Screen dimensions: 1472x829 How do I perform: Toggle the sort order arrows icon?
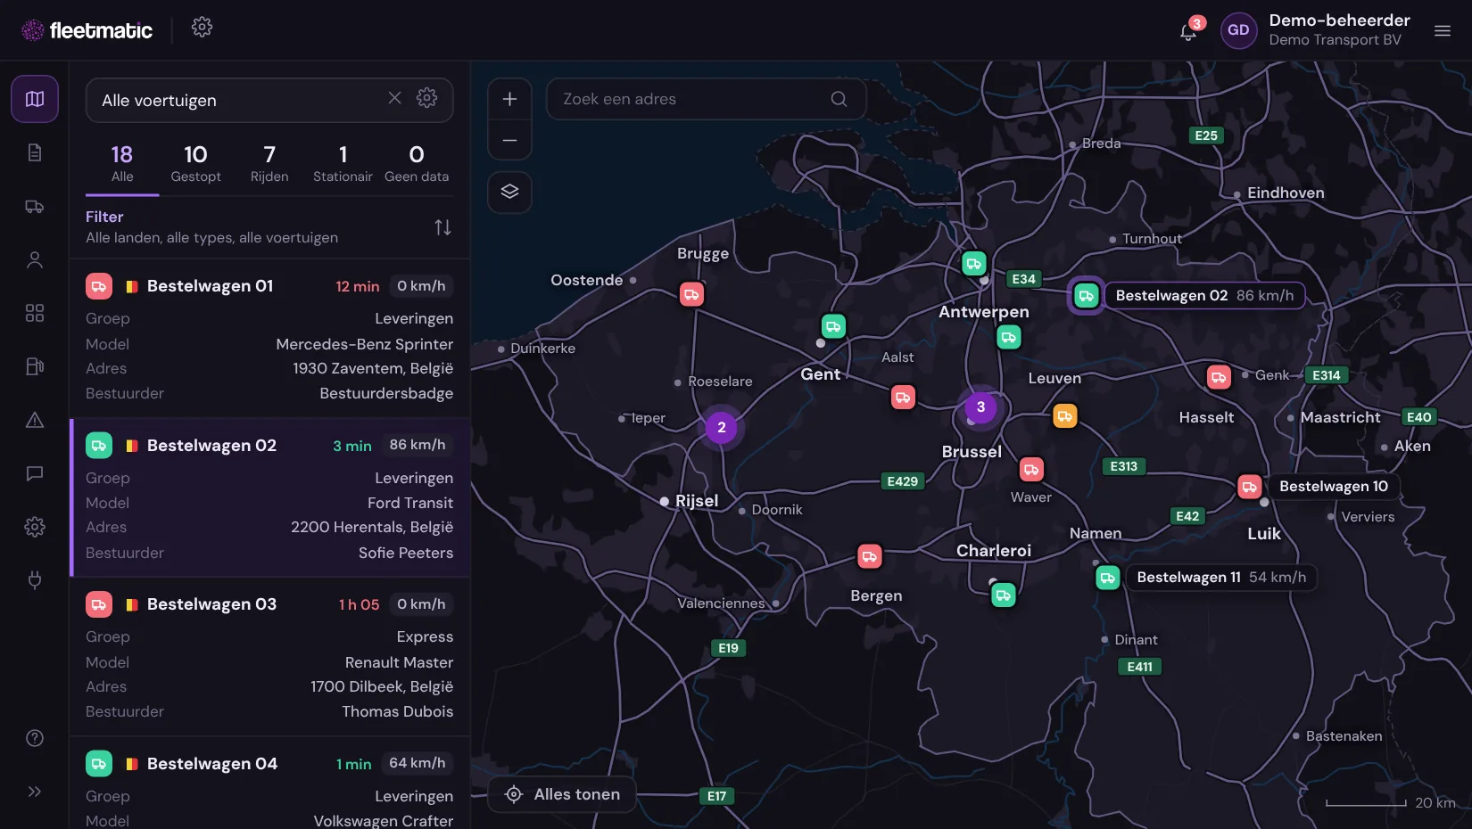[x=442, y=227]
